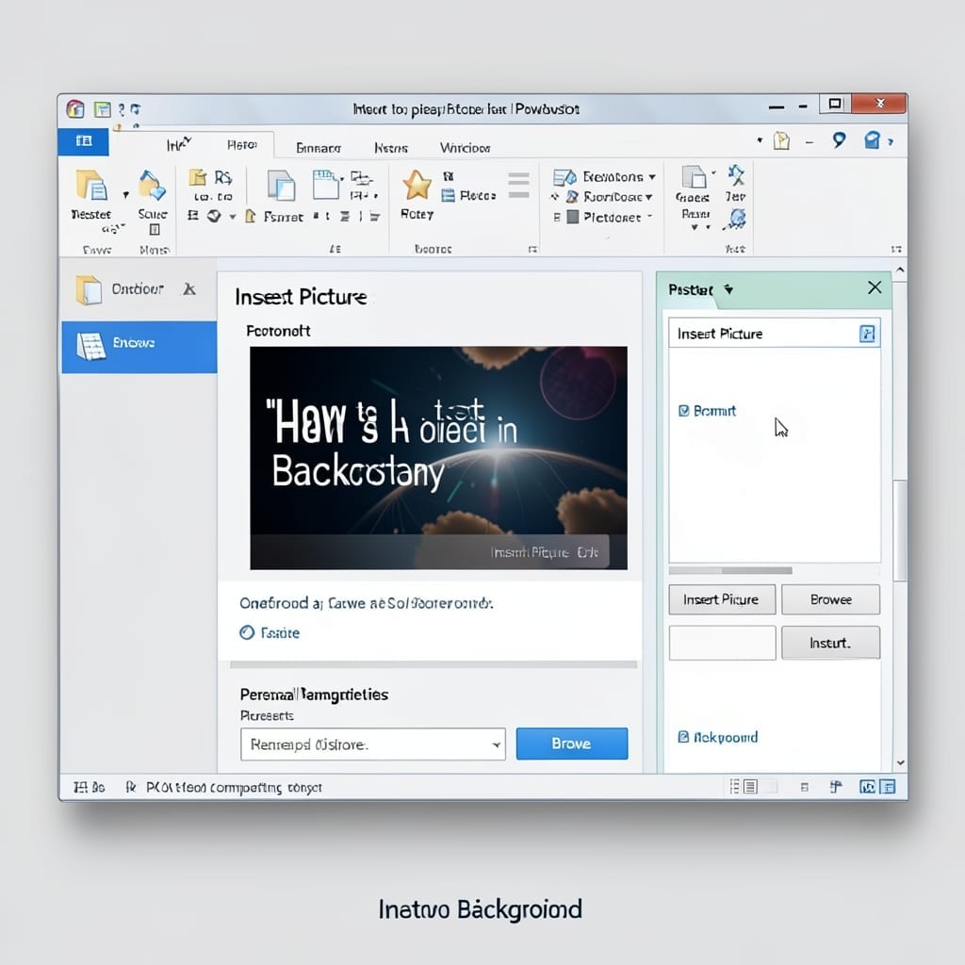
Task: Collapse the ribbon with far-right corner arrow
Action: (x=896, y=249)
